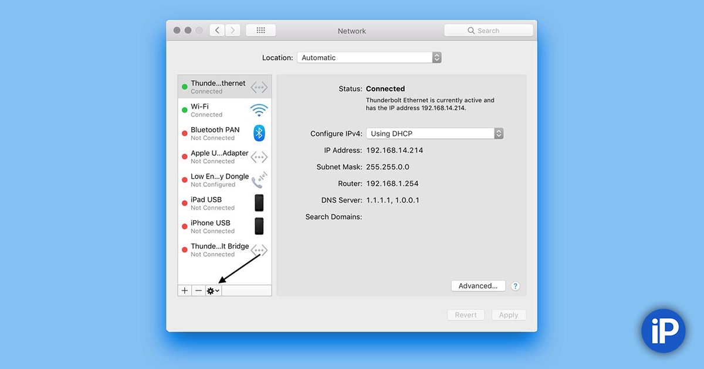Click the Revert button
The width and height of the screenshot is (704, 369).
(466, 315)
